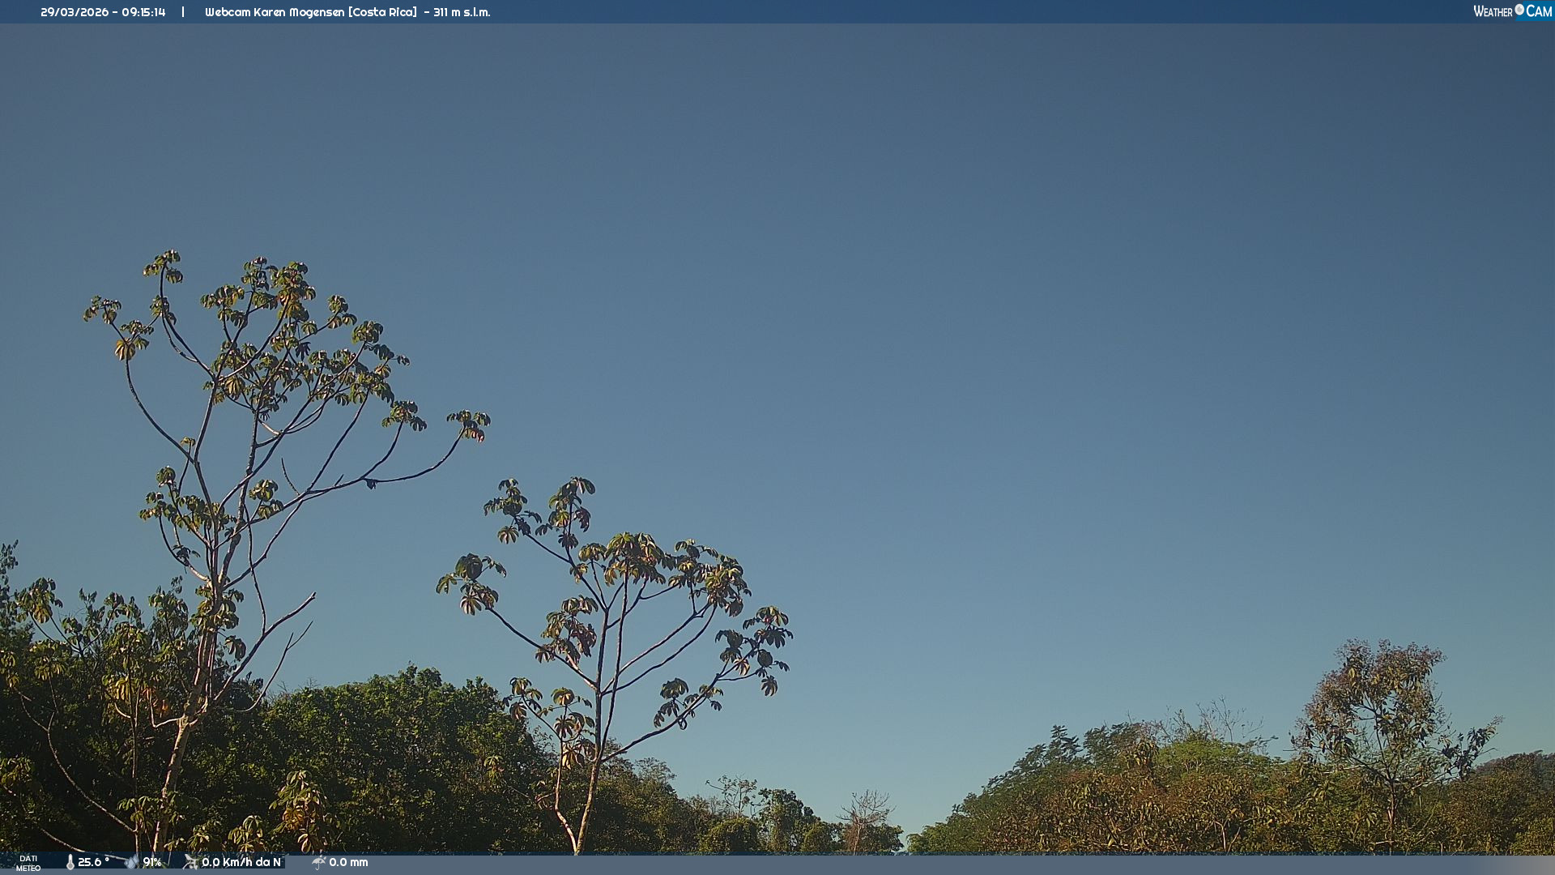The width and height of the screenshot is (1555, 875).
Task: Click the rain umbrella icon
Action: 318,863
